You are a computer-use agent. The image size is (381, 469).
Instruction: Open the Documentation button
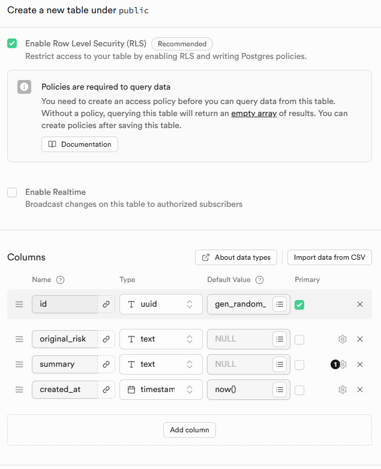coord(80,144)
